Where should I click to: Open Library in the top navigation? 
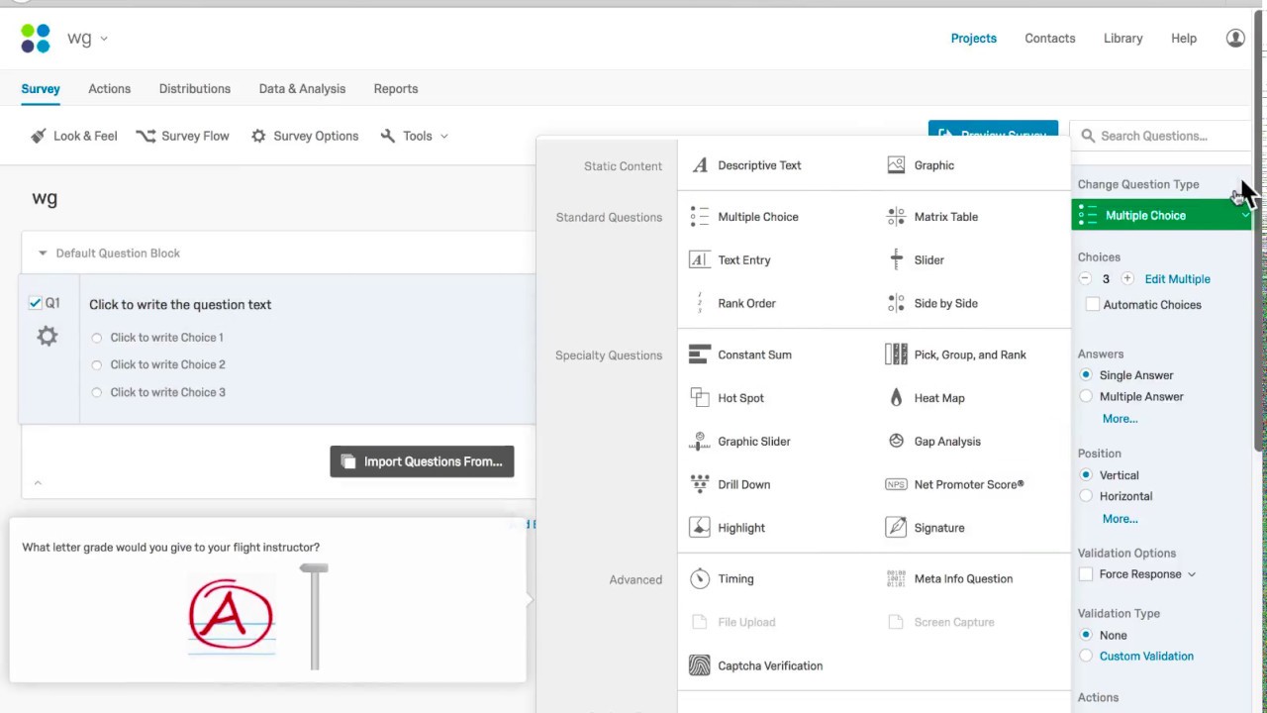tap(1123, 39)
